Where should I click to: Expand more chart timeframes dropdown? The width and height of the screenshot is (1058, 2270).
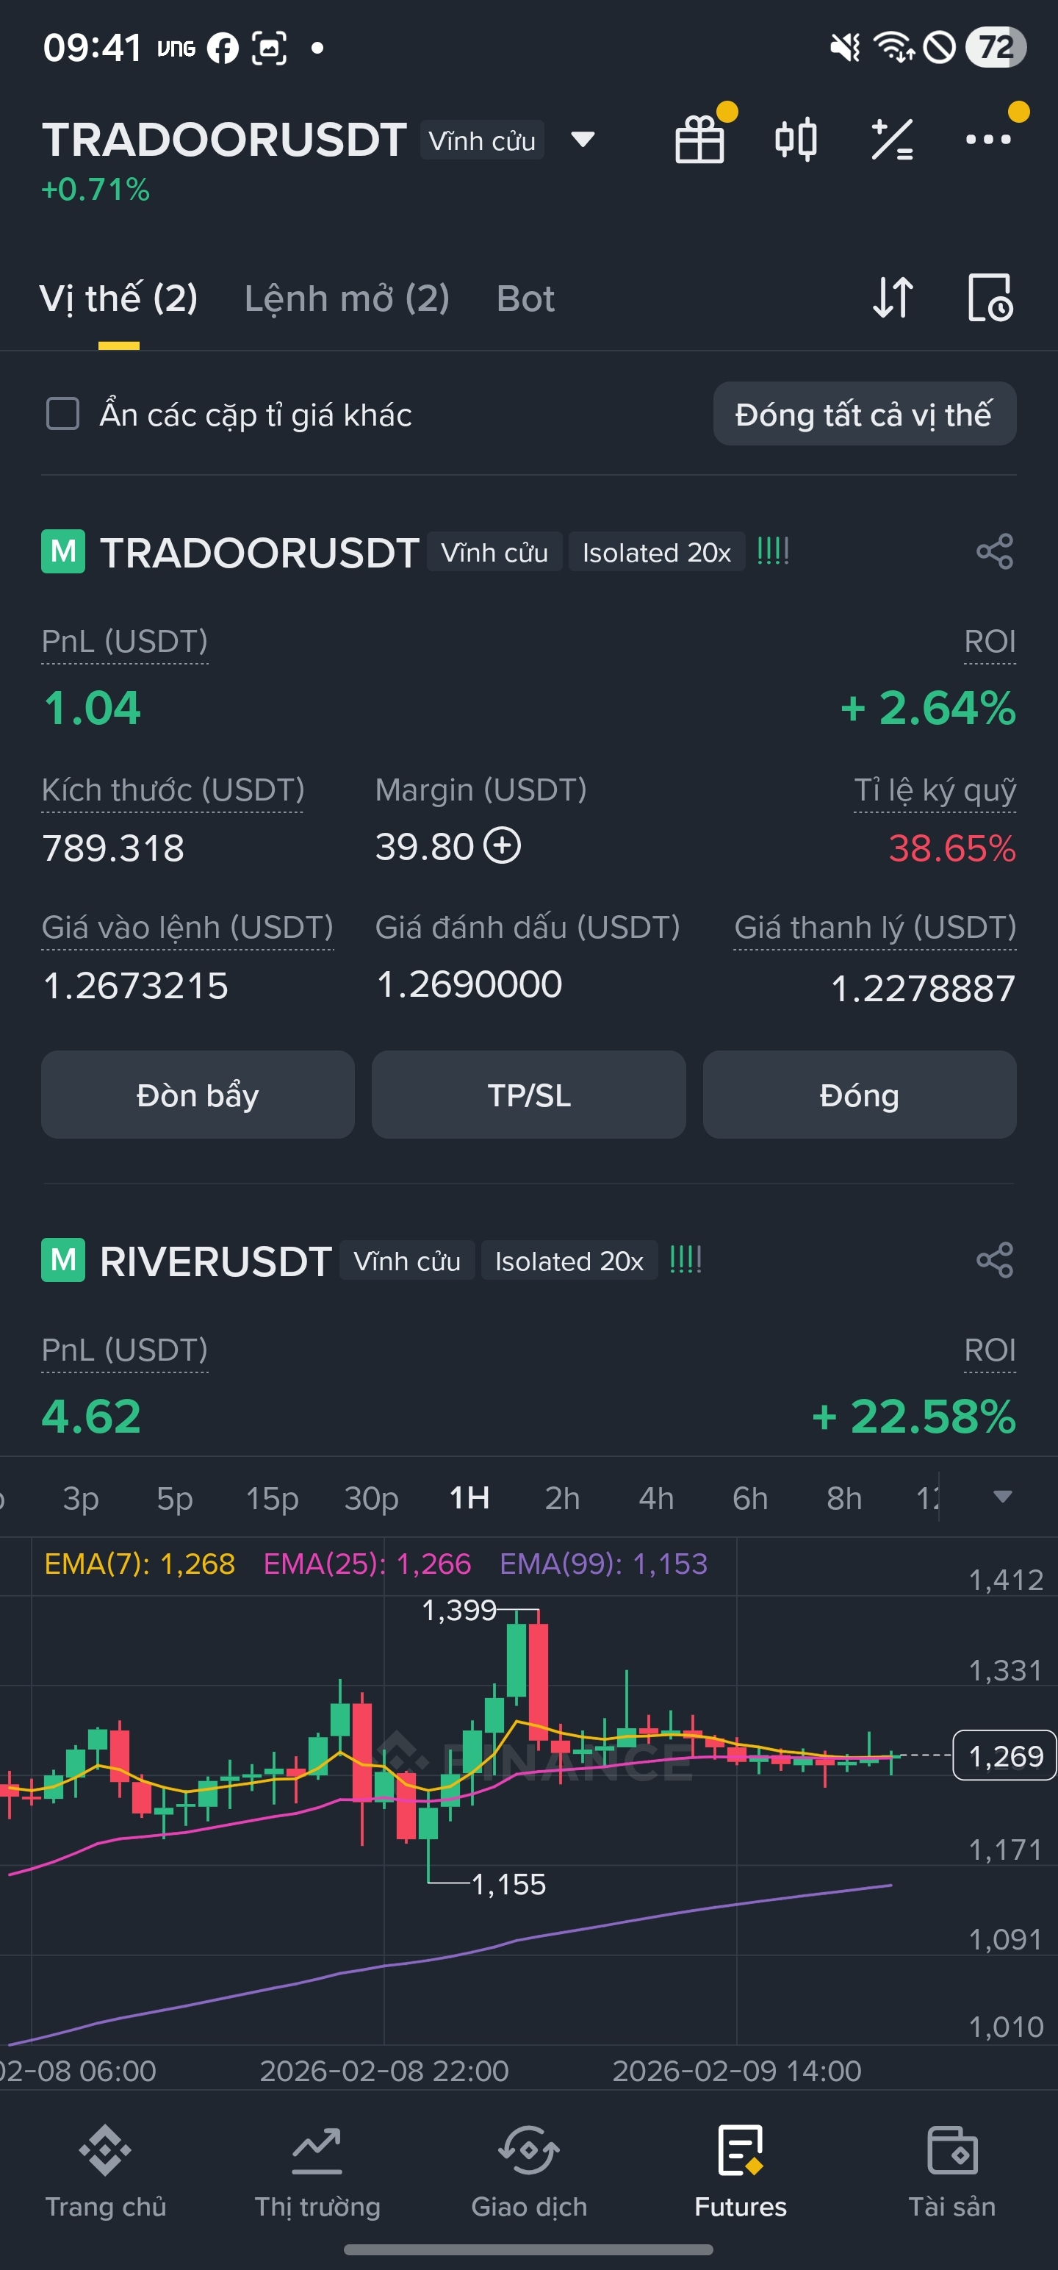[x=1001, y=1497]
